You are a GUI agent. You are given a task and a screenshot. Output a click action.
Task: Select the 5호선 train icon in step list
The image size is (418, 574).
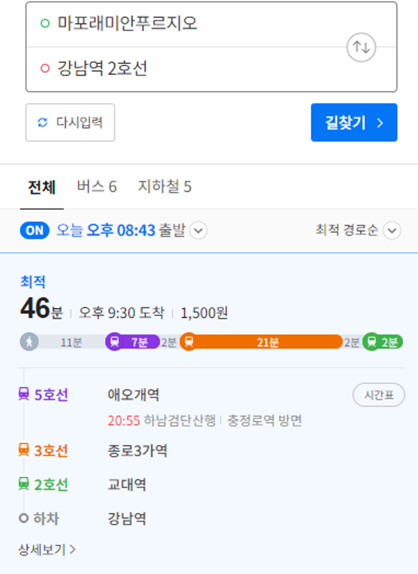[x=24, y=394]
